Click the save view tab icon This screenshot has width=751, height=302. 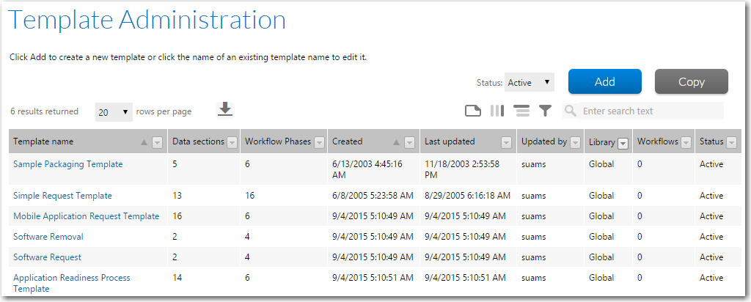tap(473, 111)
